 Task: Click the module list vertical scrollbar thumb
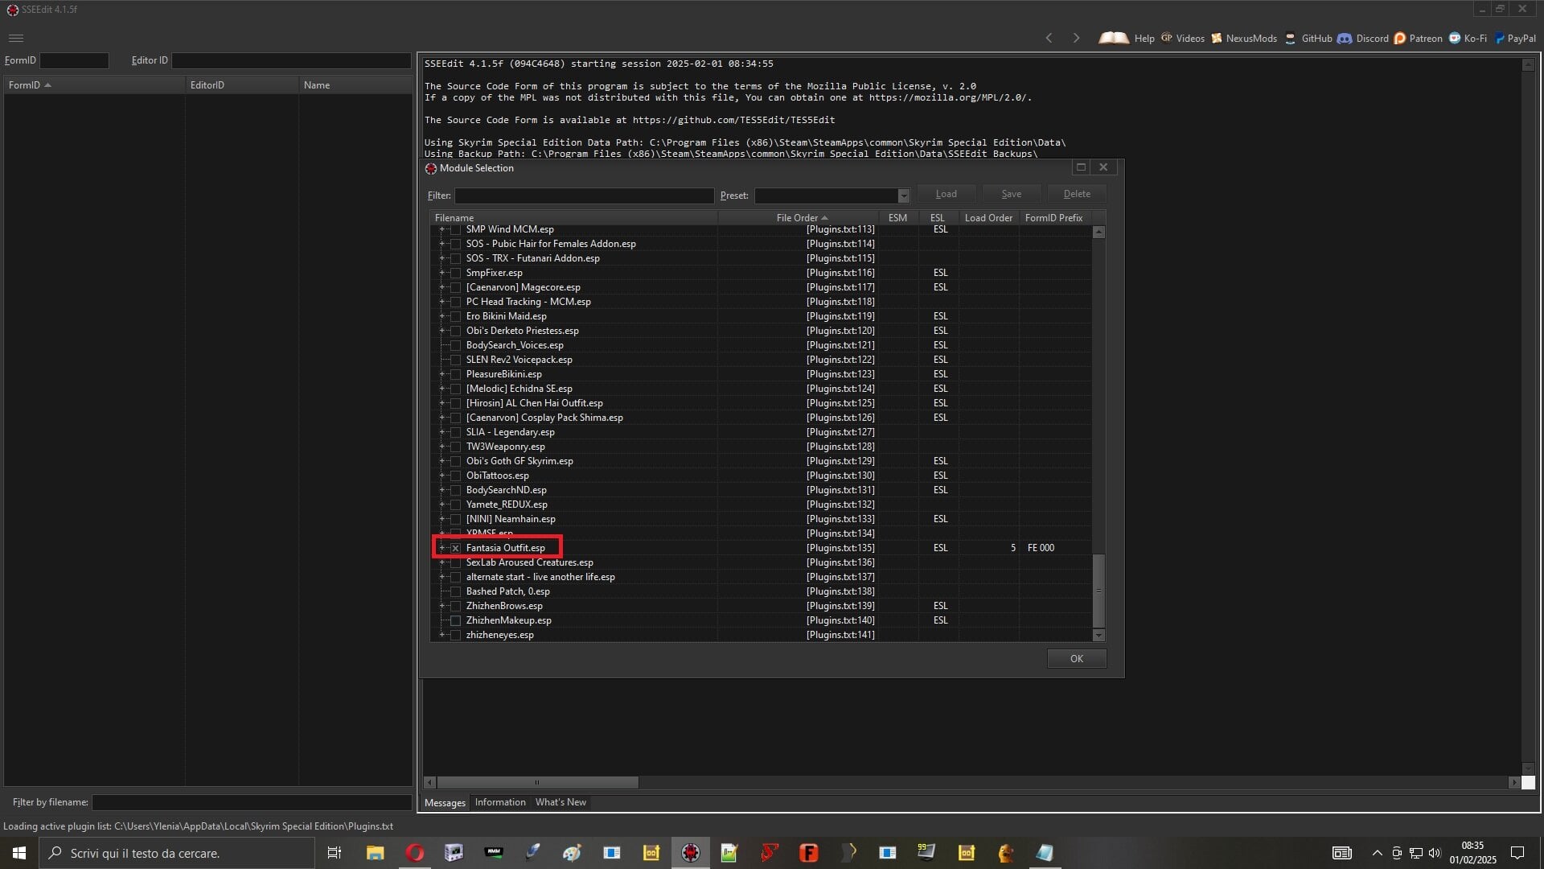click(1098, 591)
